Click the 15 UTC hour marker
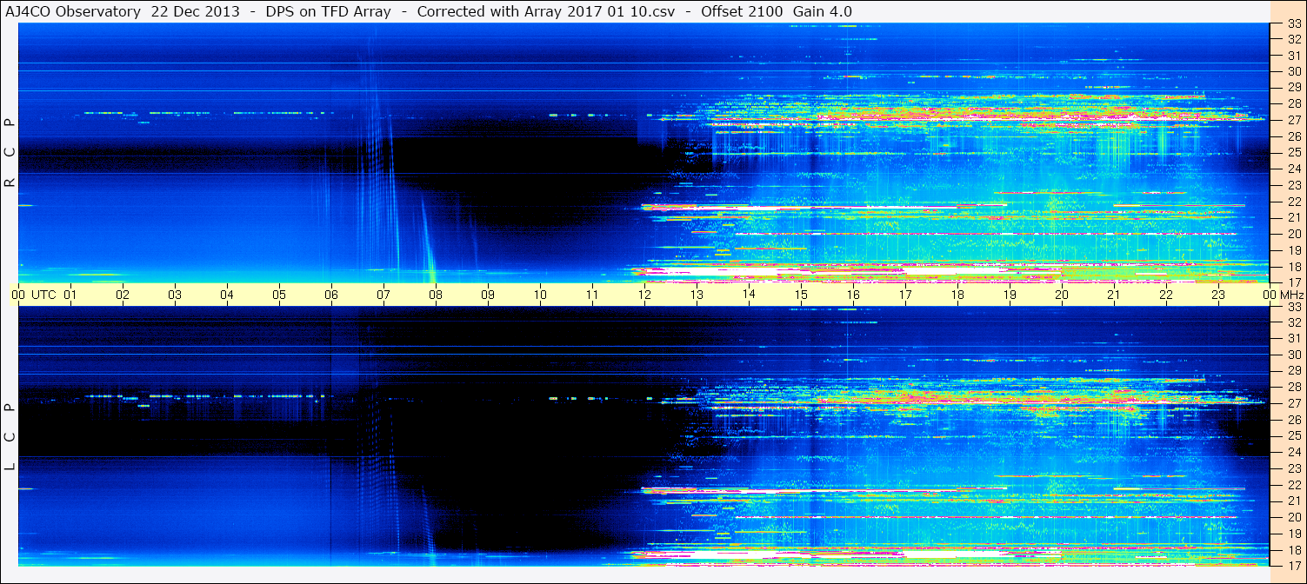 801,295
